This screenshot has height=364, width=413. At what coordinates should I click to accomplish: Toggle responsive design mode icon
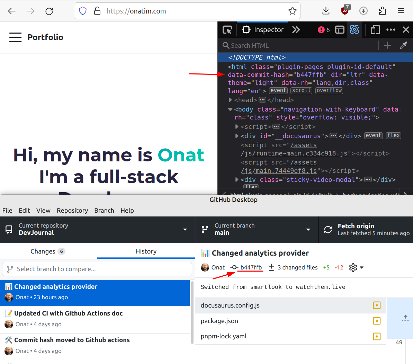pyautogui.click(x=375, y=30)
